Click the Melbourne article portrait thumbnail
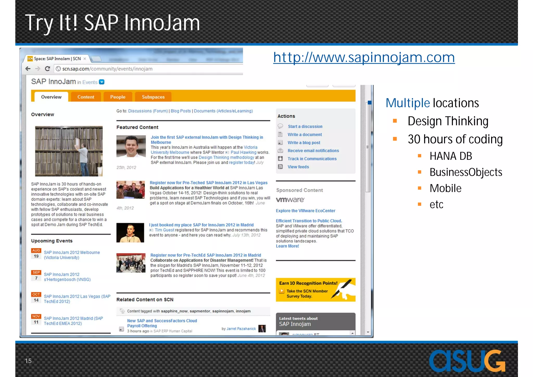Screen dimensions: 533x377 (131, 146)
